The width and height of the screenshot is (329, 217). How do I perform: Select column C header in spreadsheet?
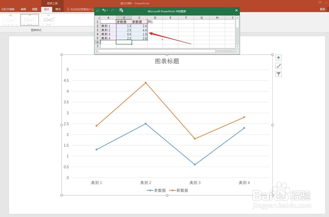tap(139, 18)
